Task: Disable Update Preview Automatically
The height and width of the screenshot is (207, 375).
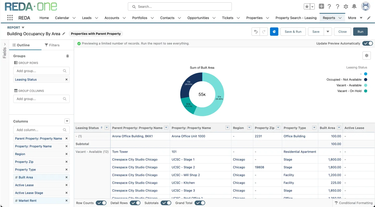Action: click(367, 43)
